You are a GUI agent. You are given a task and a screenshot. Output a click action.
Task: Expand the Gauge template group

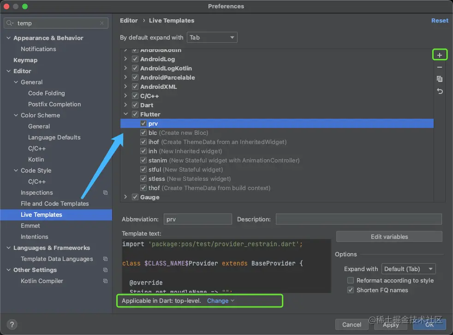[125, 197]
